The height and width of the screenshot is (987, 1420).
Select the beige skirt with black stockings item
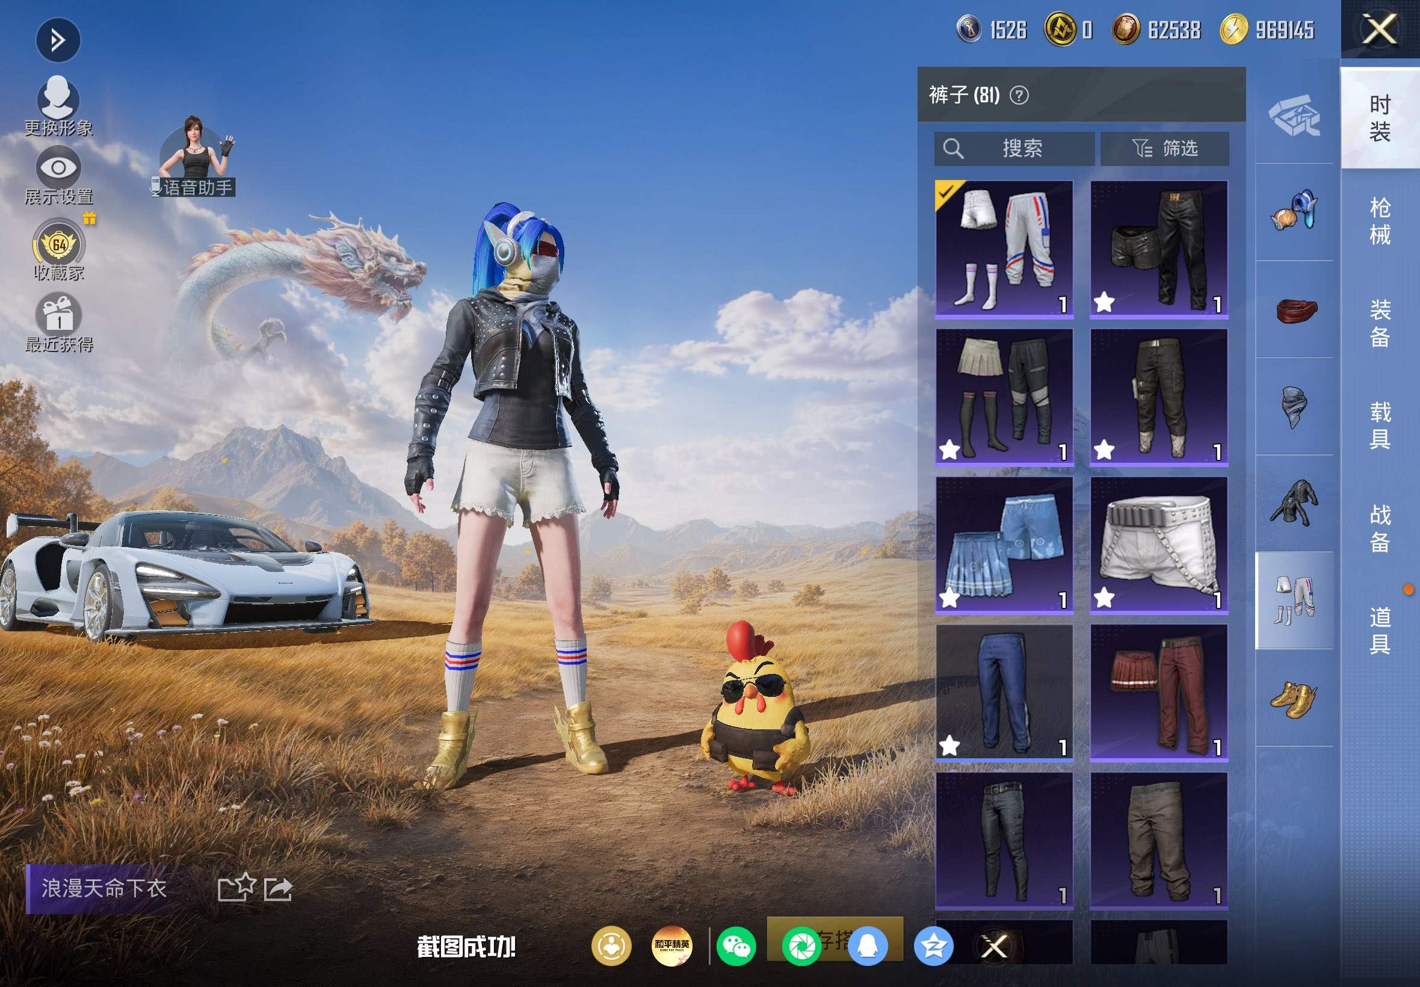pos(1004,397)
